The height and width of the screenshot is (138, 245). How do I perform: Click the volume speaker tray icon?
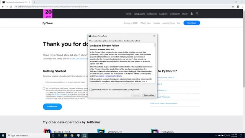point(229,135)
